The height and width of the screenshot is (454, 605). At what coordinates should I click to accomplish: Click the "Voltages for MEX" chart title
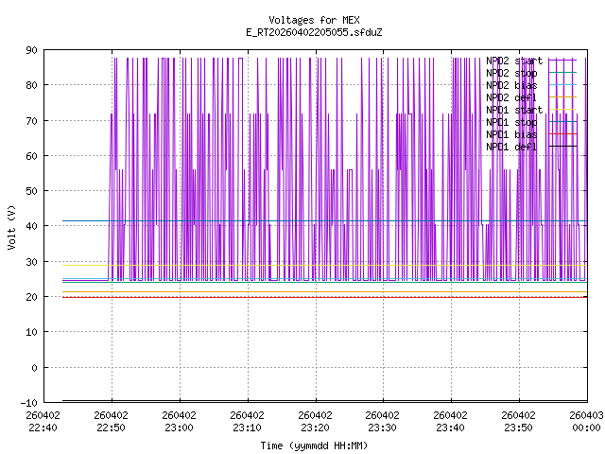[314, 20]
